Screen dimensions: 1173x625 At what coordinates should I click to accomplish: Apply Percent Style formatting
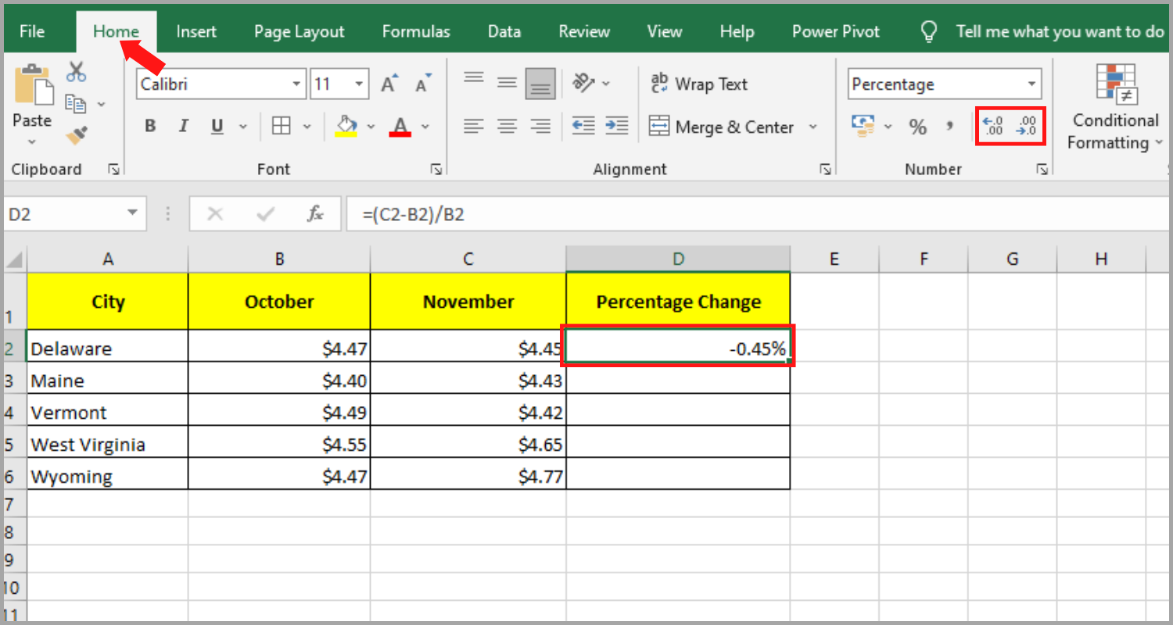pyautogui.click(x=918, y=126)
